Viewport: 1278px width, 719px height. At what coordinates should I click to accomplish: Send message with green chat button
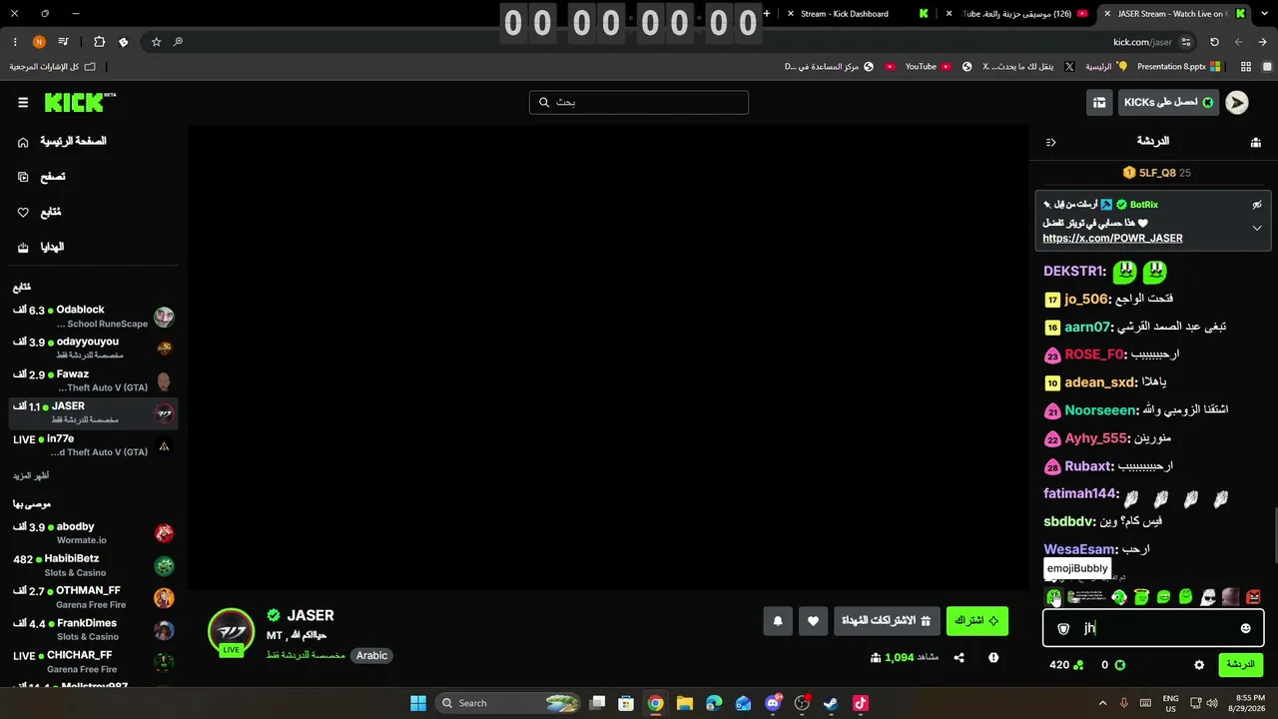point(1240,665)
